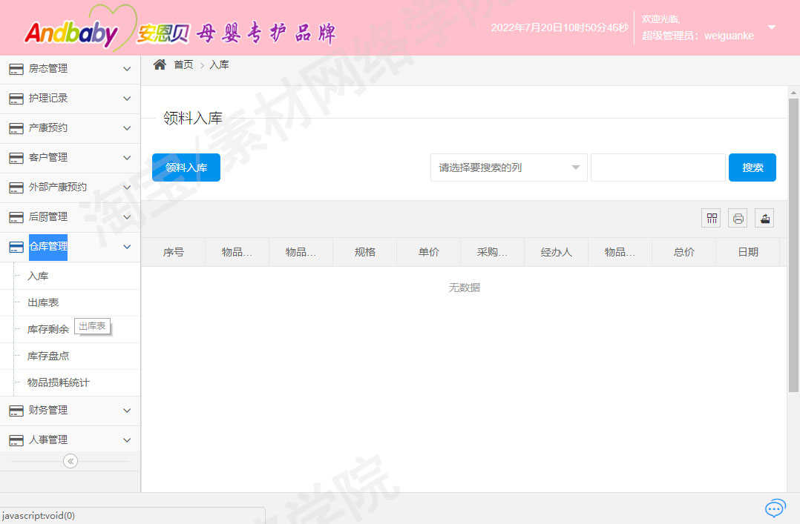800x524 pixels.
Task: Open the column filter grid icon
Action: click(711, 219)
